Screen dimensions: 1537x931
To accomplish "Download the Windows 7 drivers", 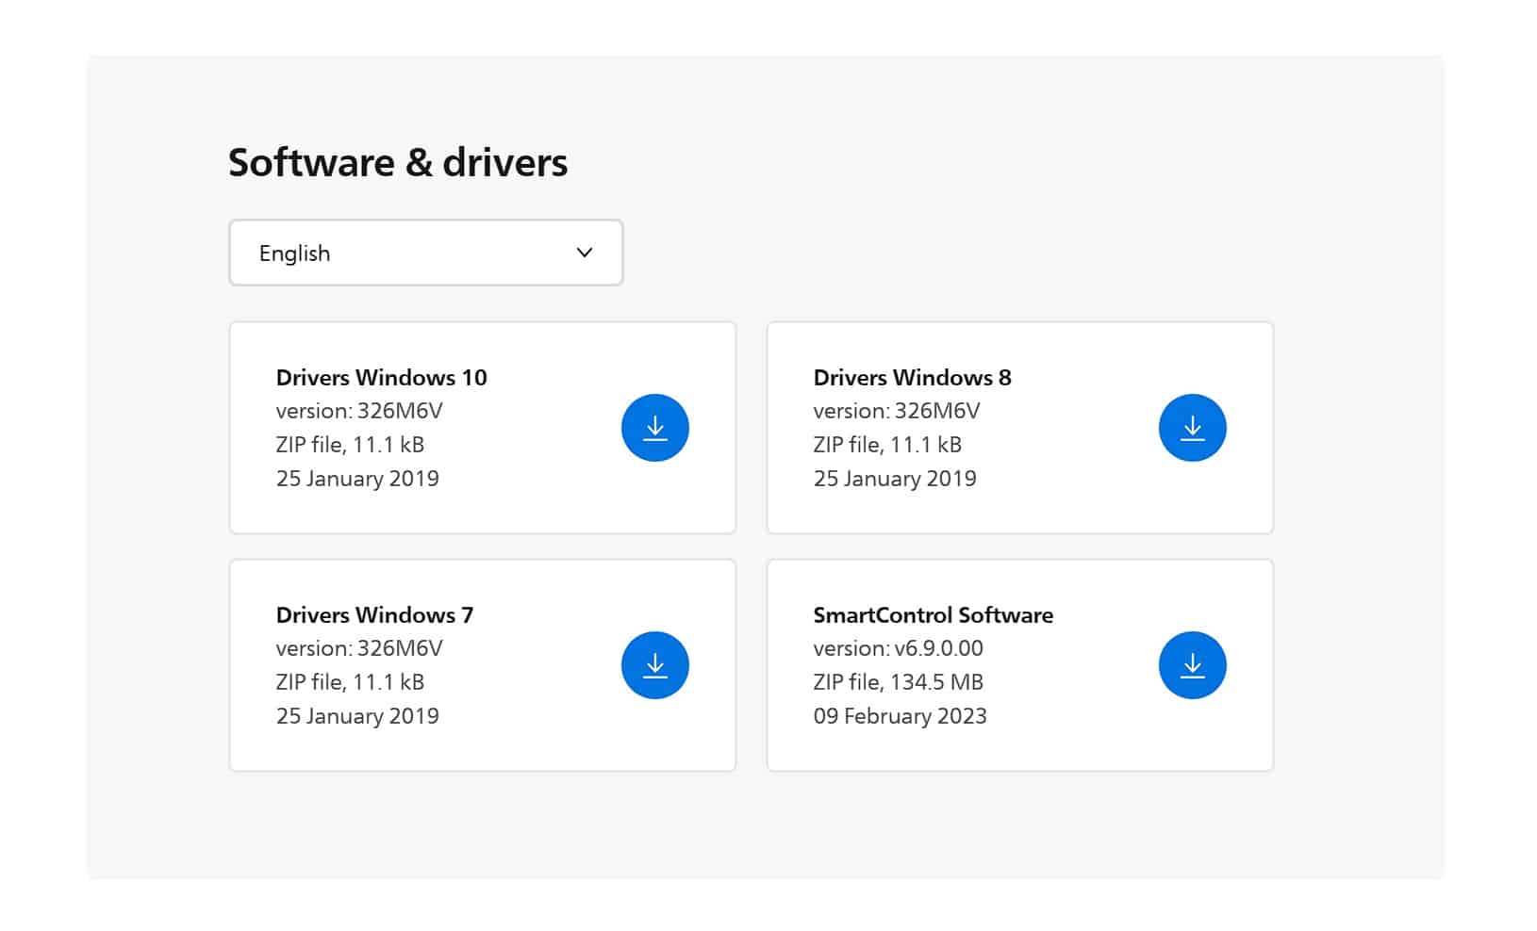I will [x=654, y=665].
